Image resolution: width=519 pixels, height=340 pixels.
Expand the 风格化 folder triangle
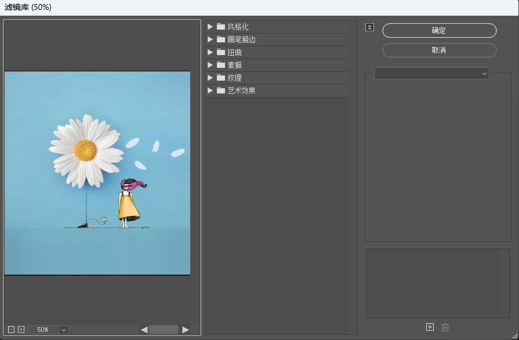pos(210,27)
